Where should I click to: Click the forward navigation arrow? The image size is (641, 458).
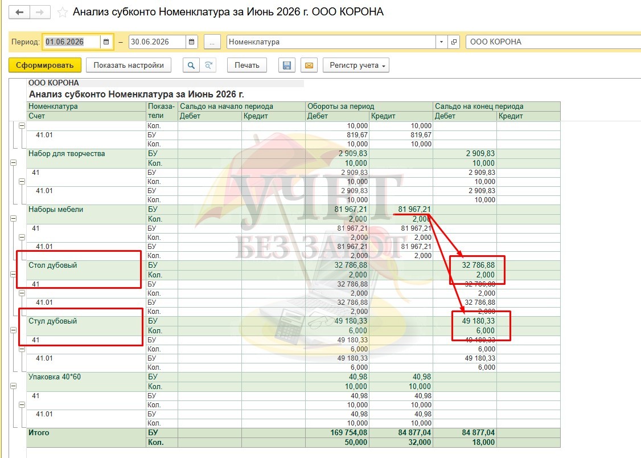40,13
